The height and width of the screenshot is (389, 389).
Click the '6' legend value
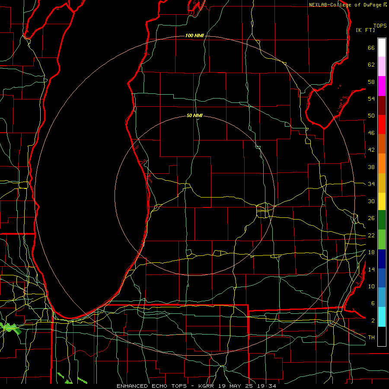click(x=373, y=303)
